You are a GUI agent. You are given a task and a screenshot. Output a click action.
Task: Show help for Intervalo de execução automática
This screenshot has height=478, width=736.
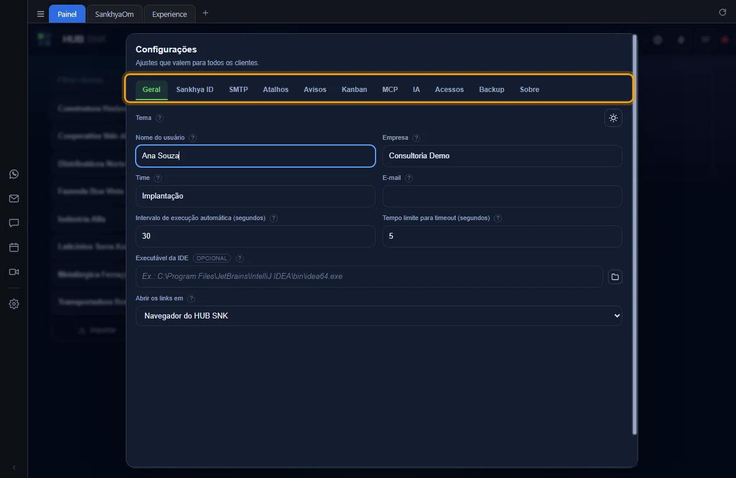[x=274, y=218]
